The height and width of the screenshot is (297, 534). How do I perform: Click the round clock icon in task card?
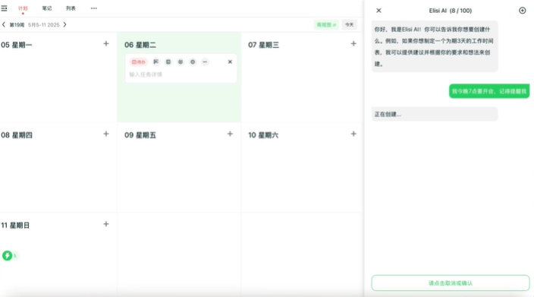pos(193,62)
